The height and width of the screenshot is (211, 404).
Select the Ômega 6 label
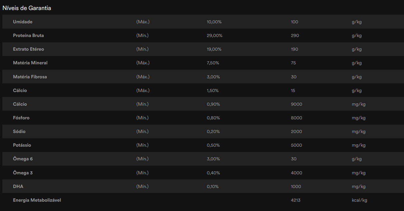point(23,159)
